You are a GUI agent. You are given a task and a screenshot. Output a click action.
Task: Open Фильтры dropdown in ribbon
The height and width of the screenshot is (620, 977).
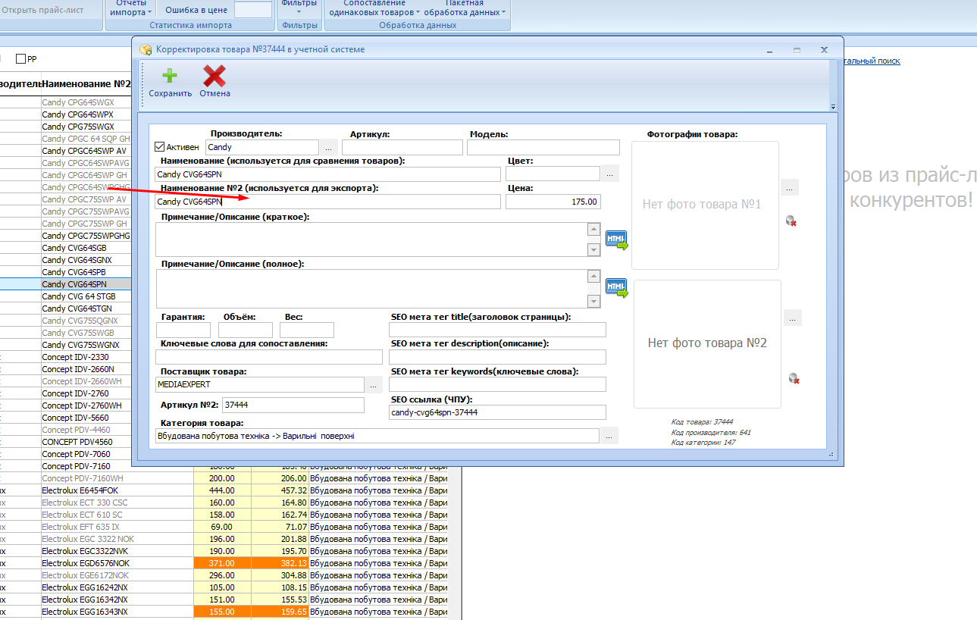[299, 8]
